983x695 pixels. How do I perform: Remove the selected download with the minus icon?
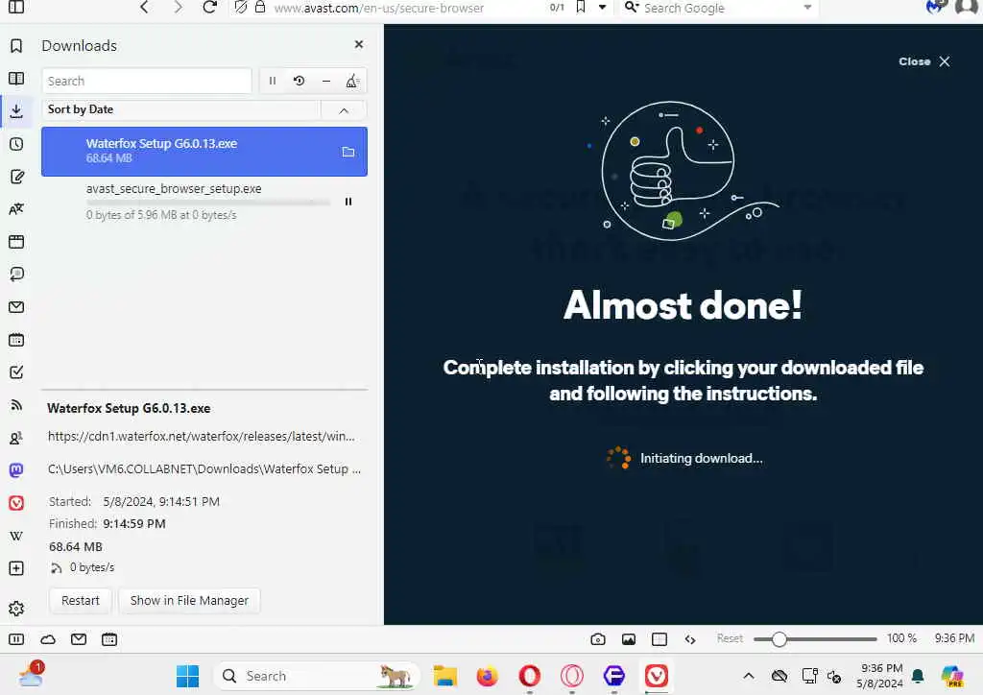click(x=326, y=81)
